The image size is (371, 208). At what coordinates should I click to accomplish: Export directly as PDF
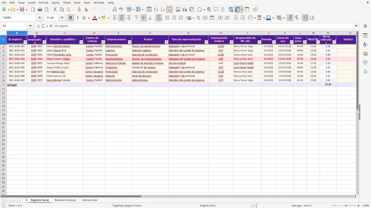click(x=33, y=10)
